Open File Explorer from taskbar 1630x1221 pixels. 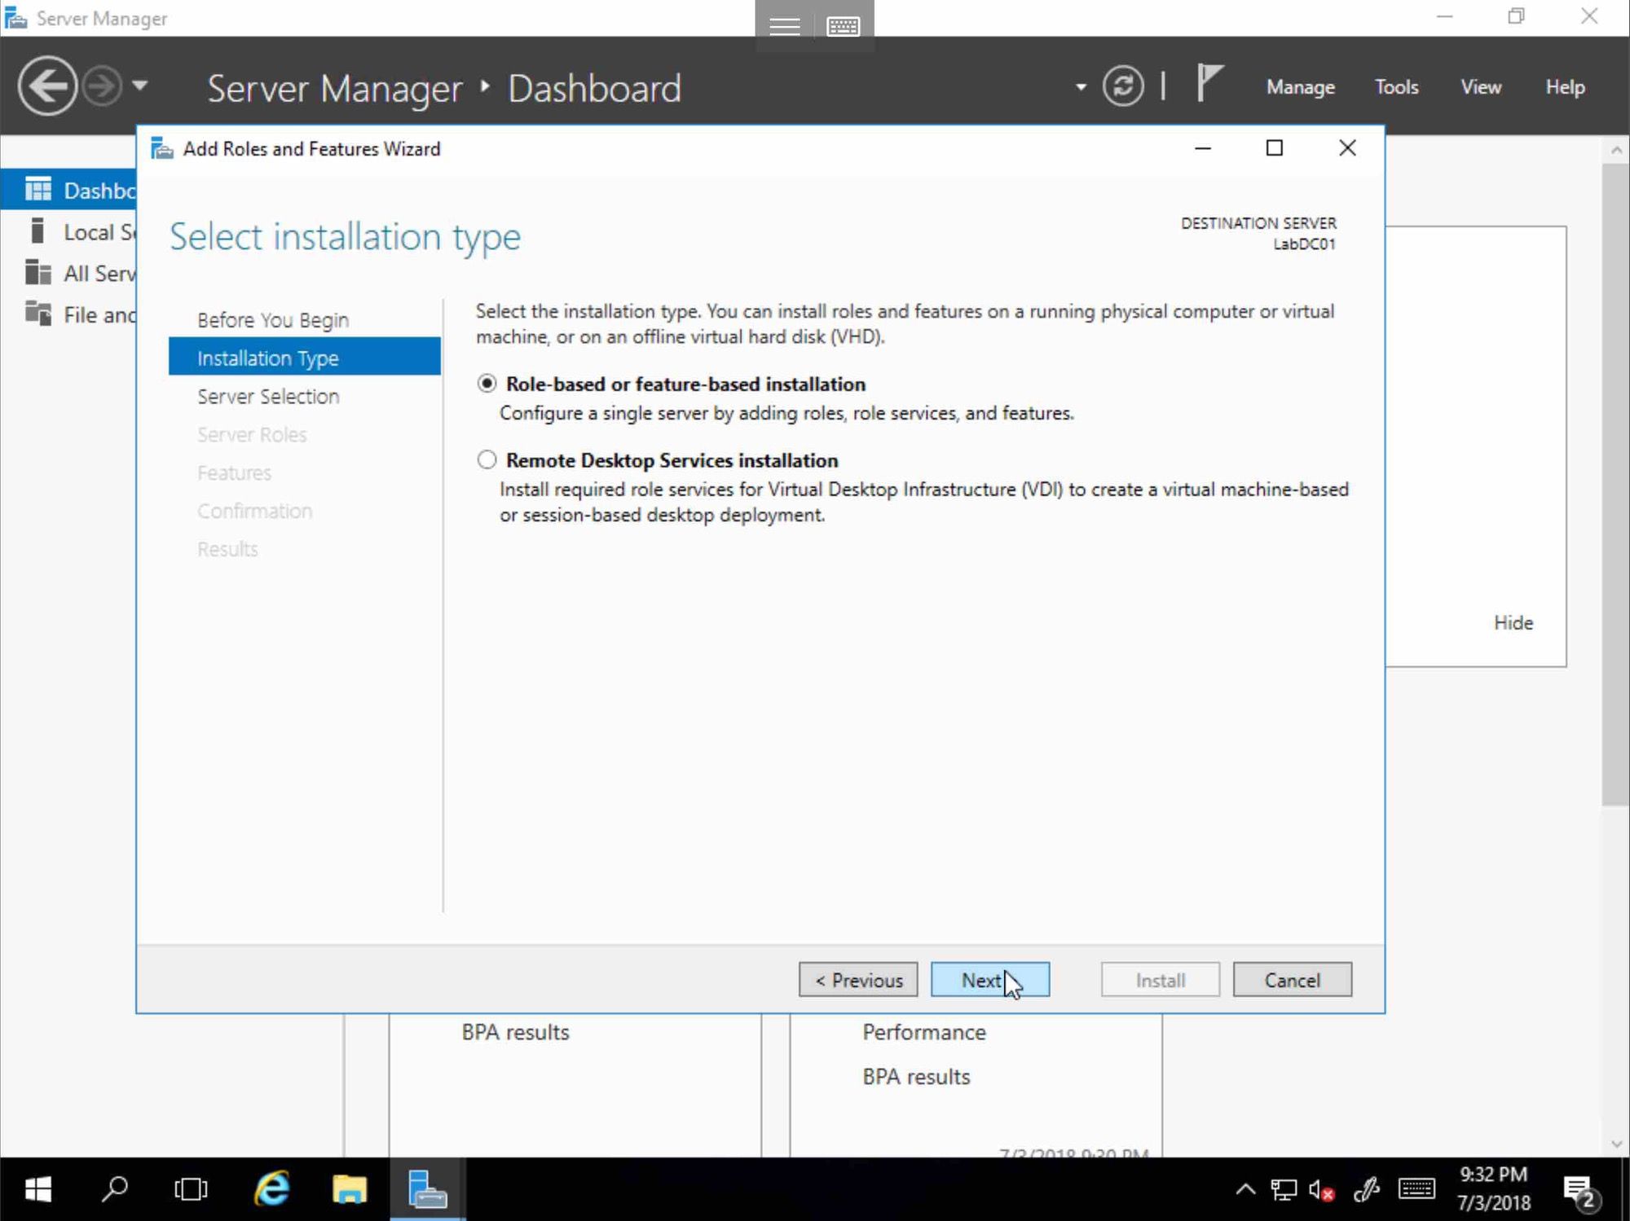coord(350,1190)
